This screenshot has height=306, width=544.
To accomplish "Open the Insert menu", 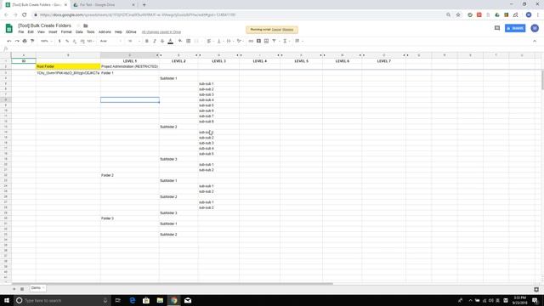I will (x=53, y=32).
